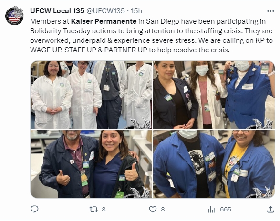The width and height of the screenshot is (280, 221).
Task: View tweet analytics bar chart icon
Action: click(211, 210)
